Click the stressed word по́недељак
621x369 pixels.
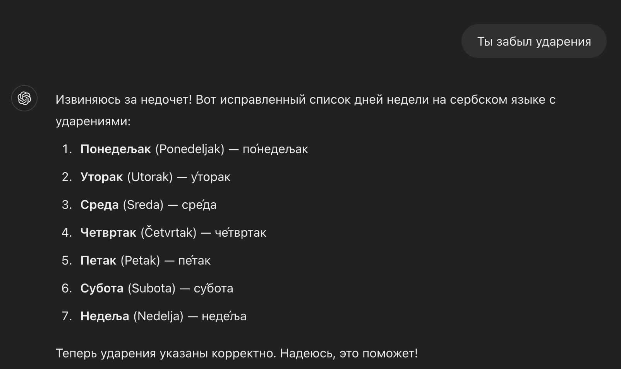coord(275,149)
